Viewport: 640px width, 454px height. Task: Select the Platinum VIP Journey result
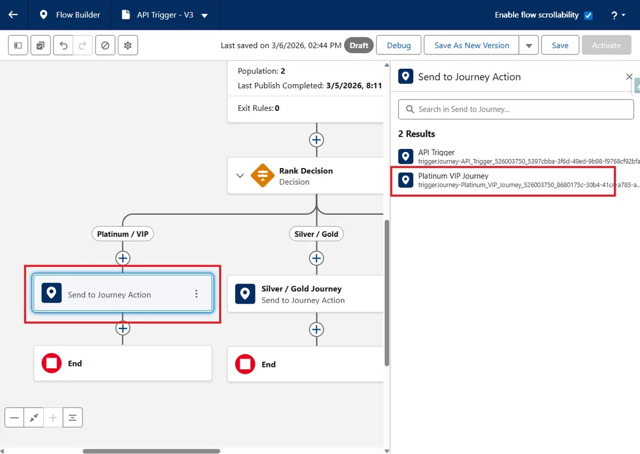click(x=503, y=181)
